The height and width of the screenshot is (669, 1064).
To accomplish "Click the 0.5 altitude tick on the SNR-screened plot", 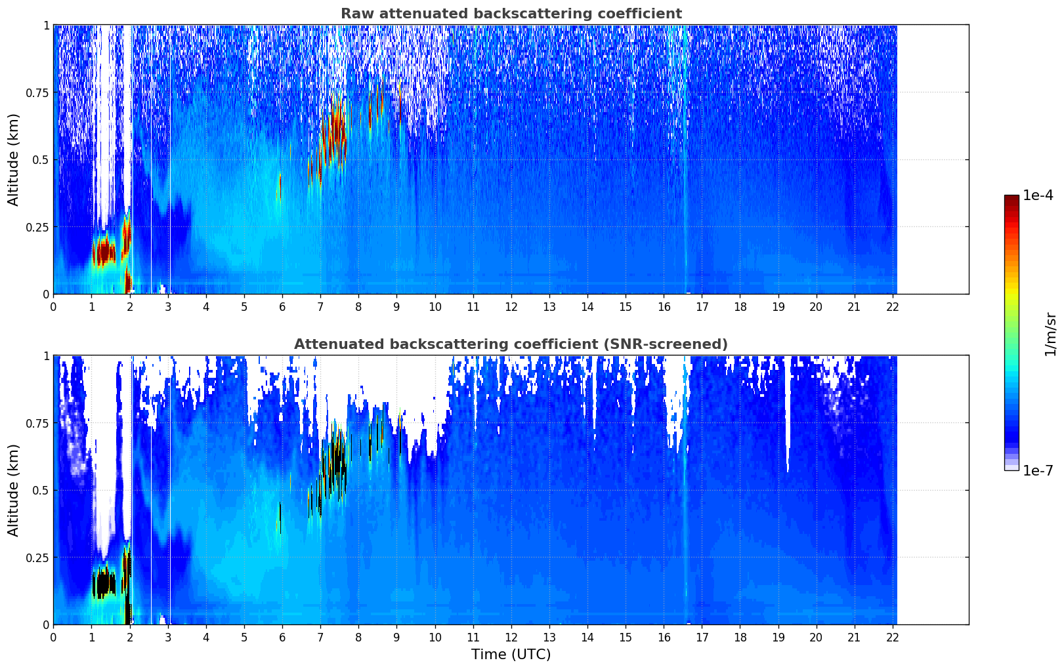I will click(41, 491).
